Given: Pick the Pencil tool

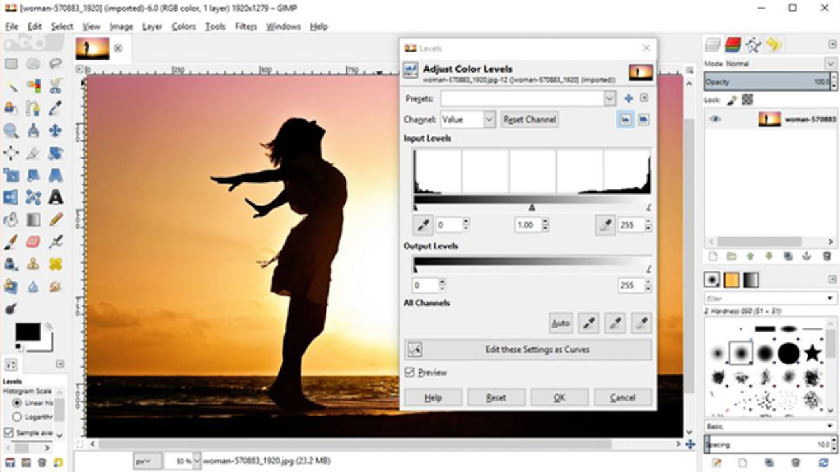Looking at the screenshot, I should click(x=56, y=220).
